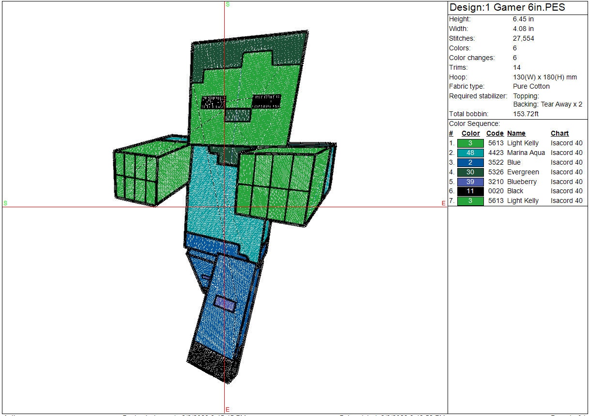Click the "Name" column header
590x416 pixels.
[x=516, y=133]
